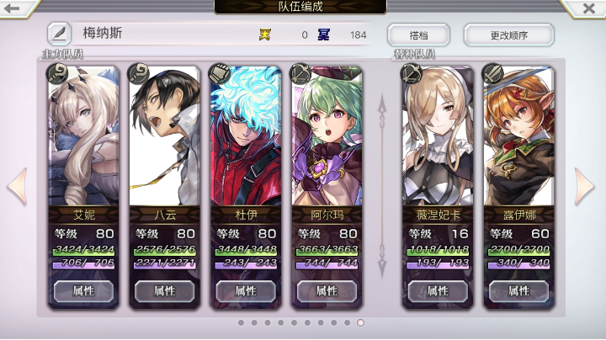This screenshot has height=340, width=606.
Task: Select 杜伊 character portrait
Action: (x=246, y=137)
